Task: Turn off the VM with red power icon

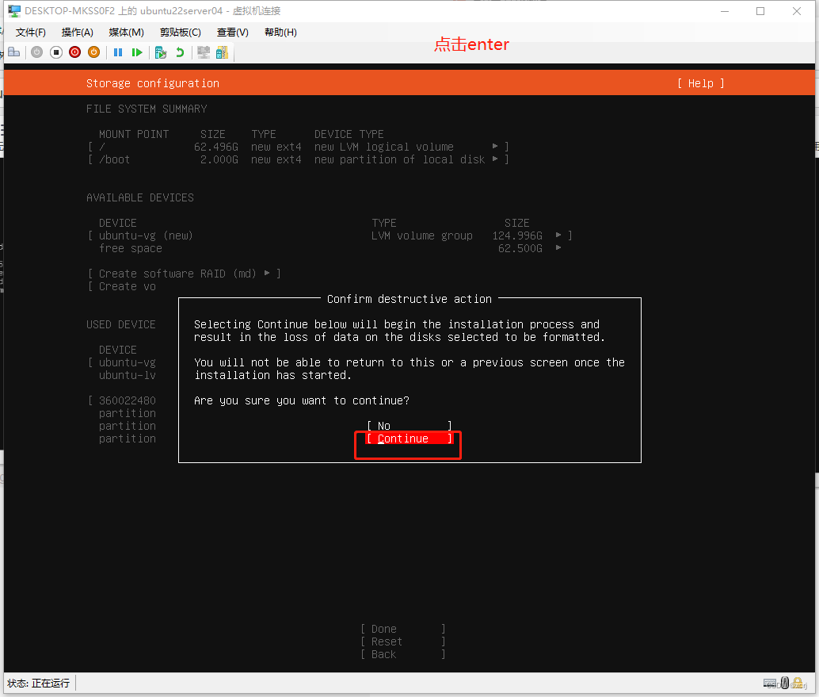Action: 74,52
